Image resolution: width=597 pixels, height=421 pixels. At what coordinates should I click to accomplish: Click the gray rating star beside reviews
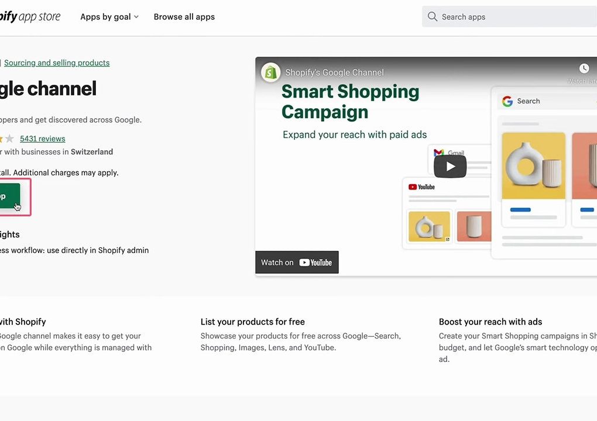[9, 139]
